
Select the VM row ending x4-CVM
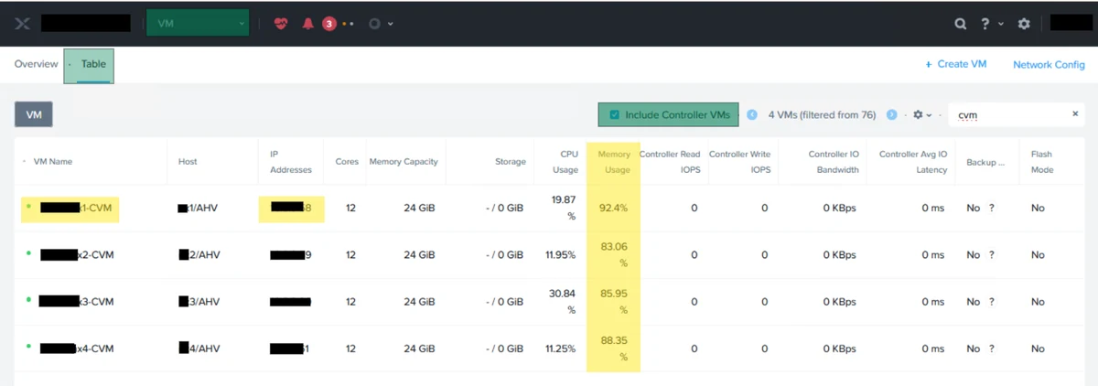(549, 348)
